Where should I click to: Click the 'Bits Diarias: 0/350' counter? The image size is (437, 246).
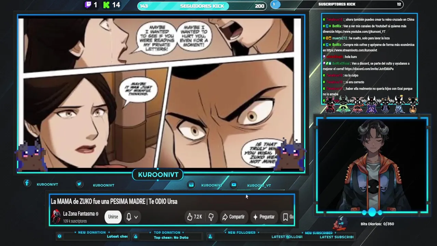click(377, 224)
